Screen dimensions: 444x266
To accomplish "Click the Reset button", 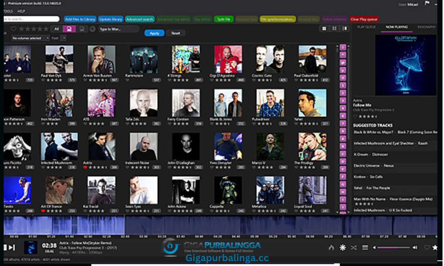I will click(x=176, y=33).
